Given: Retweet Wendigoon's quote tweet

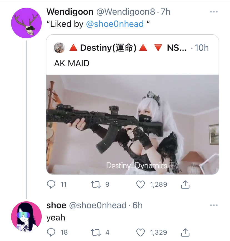Looking at the screenshot, I should pyautogui.click(x=96, y=184).
